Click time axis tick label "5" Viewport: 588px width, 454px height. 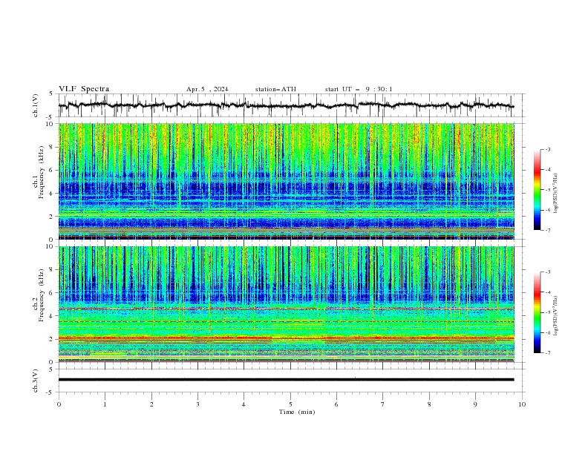point(290,404)
